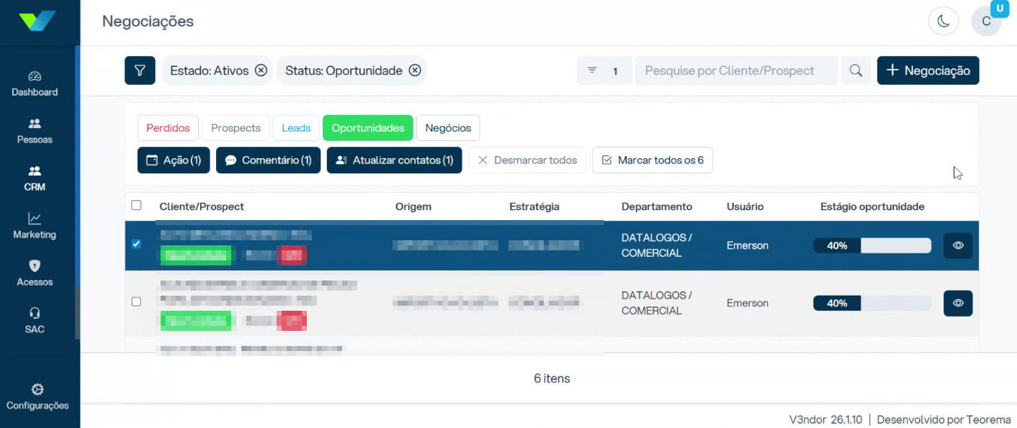Click the magnifier search icon
Viewport: 1017px width, 428px height.
pos(856,70)
